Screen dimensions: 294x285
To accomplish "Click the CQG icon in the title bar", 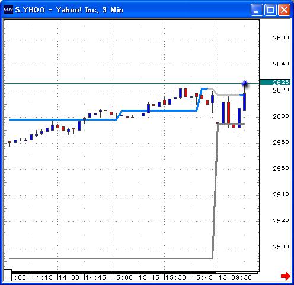I will (8, 9).
